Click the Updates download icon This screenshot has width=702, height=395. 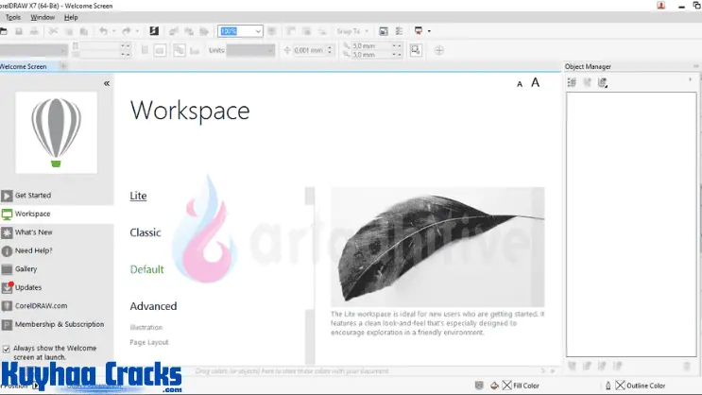pos(8,287)
